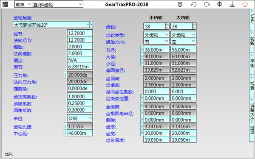
Task: Click 大齿轮 径向变位系数 field
Action: (x=183, y=91)
